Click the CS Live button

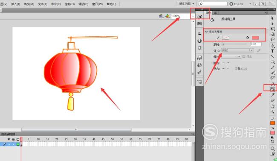[x=236, y=4]
